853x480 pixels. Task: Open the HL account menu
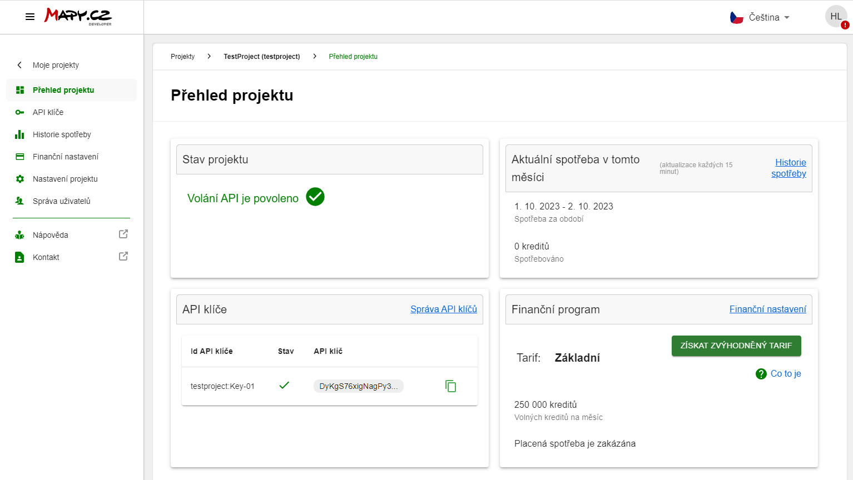click(x=836, y=16)
